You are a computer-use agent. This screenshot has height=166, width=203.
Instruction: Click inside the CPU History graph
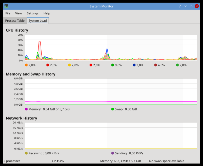[111, 48]
